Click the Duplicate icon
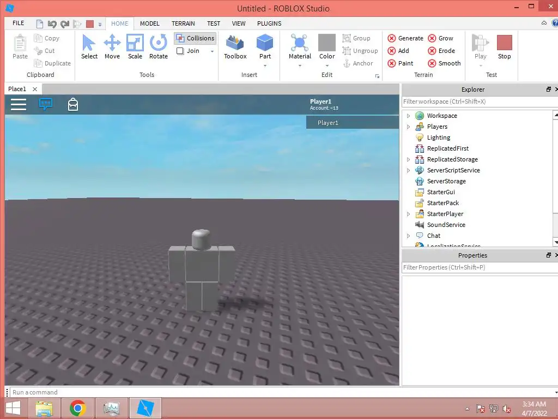 (38, 63)
